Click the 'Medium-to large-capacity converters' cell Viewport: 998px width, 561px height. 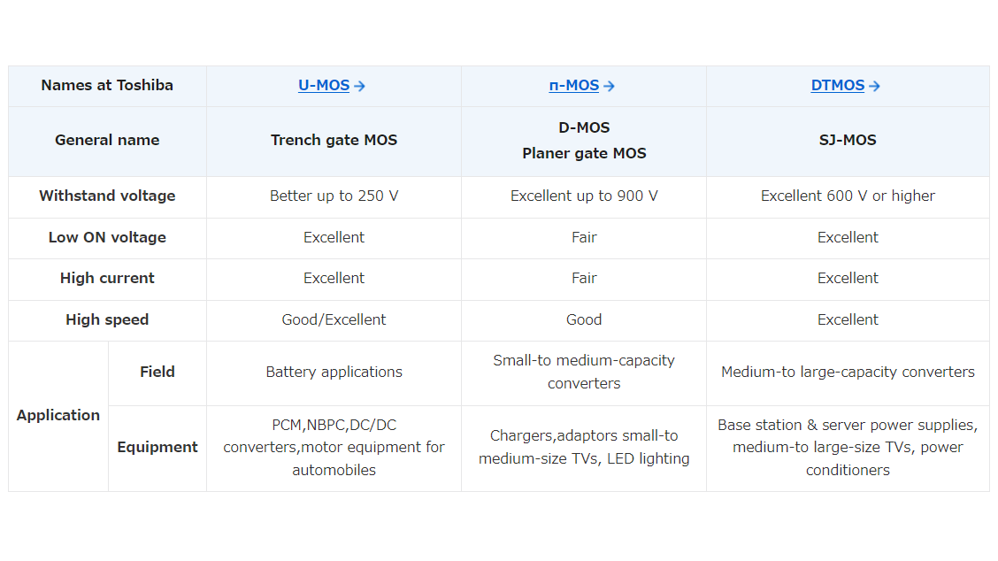[x=848, y=373]
